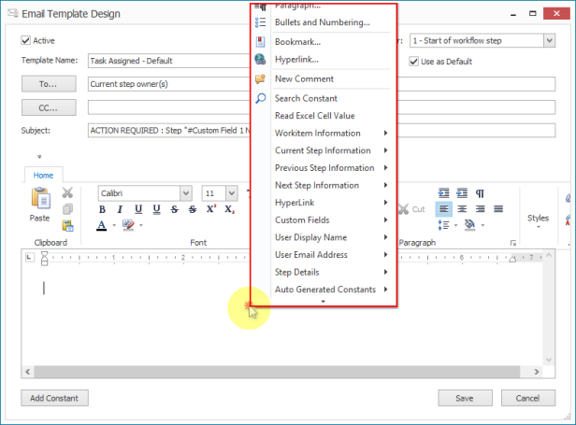
Task: Apply italic formatting from the Font group
Action: click(119, 209)
